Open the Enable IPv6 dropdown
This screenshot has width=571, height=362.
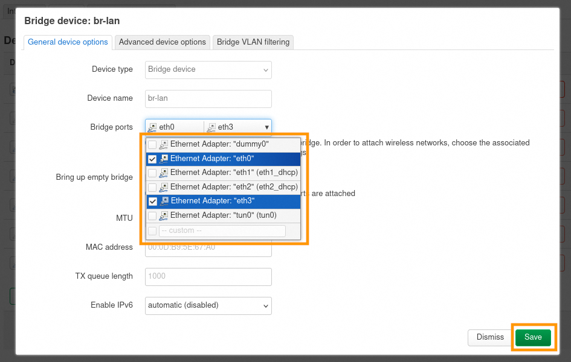click(x=208, y=305)
